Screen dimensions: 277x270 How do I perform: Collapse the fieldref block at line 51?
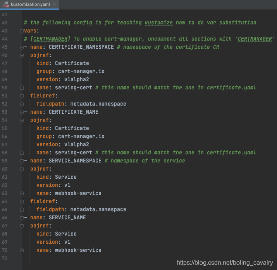pyautogui.click(x=22, y=96)
